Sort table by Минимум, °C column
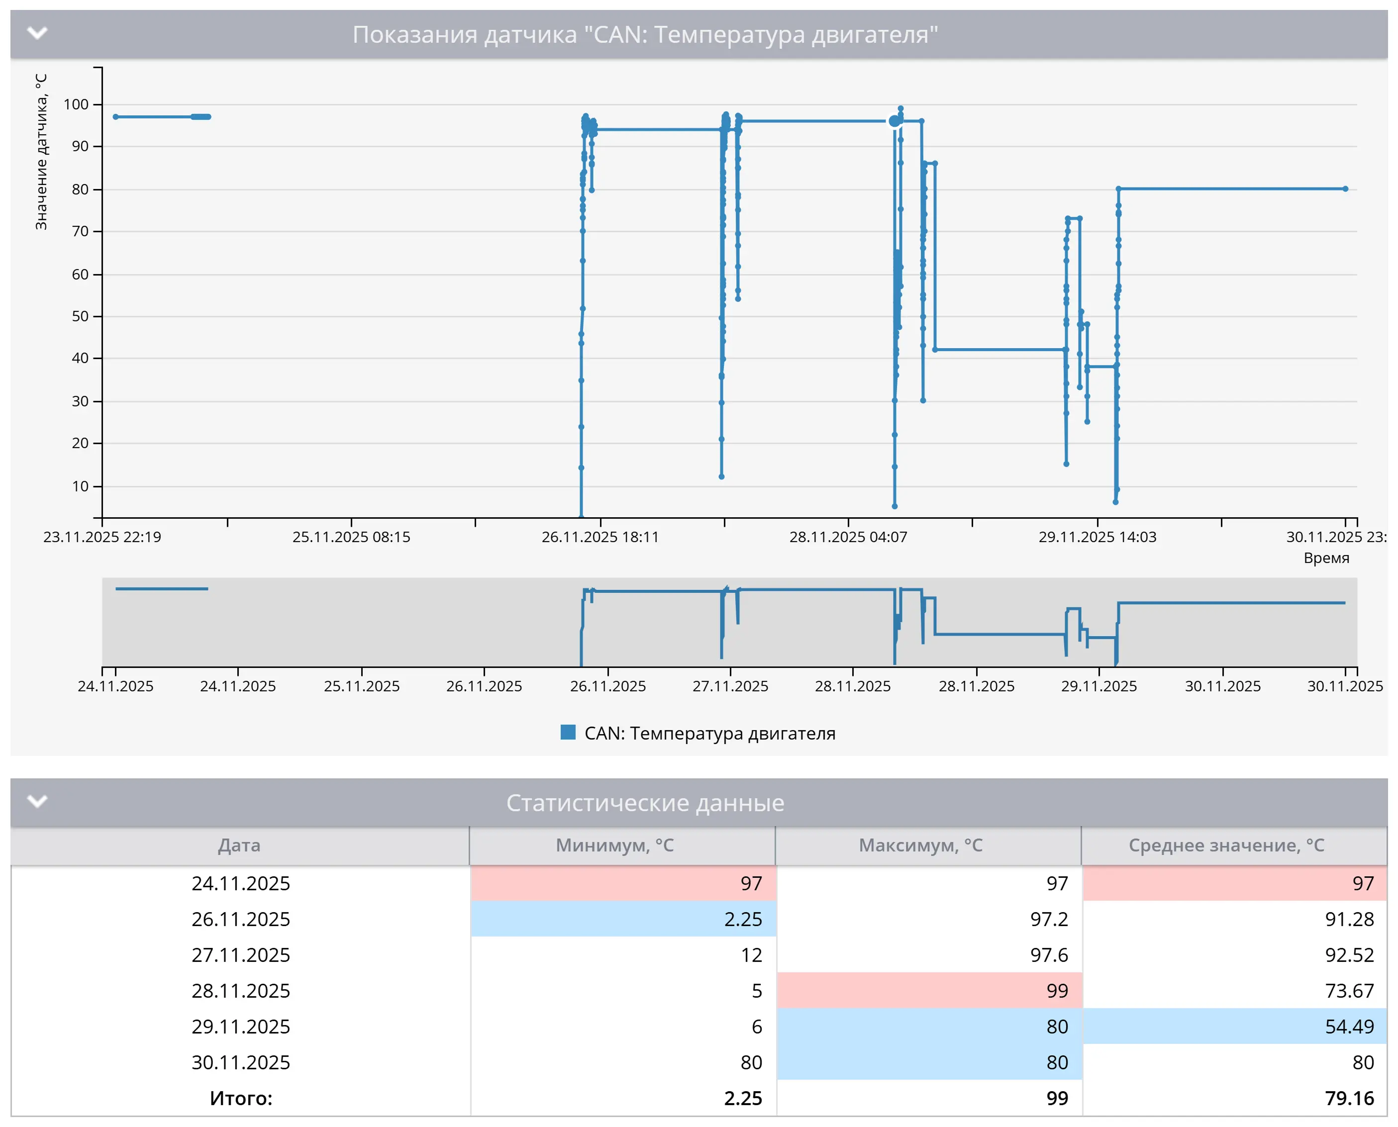 tap(614, 845)
